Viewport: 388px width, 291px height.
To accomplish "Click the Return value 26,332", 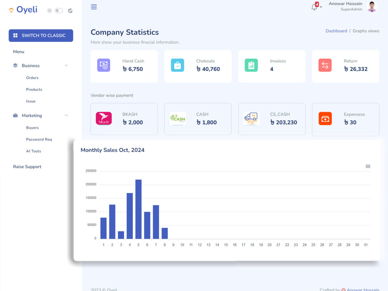I will [355, 69].
